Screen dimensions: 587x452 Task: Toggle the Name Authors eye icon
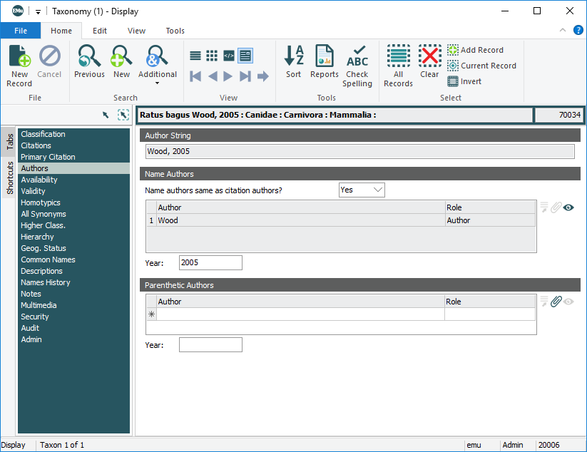[568, 207]
